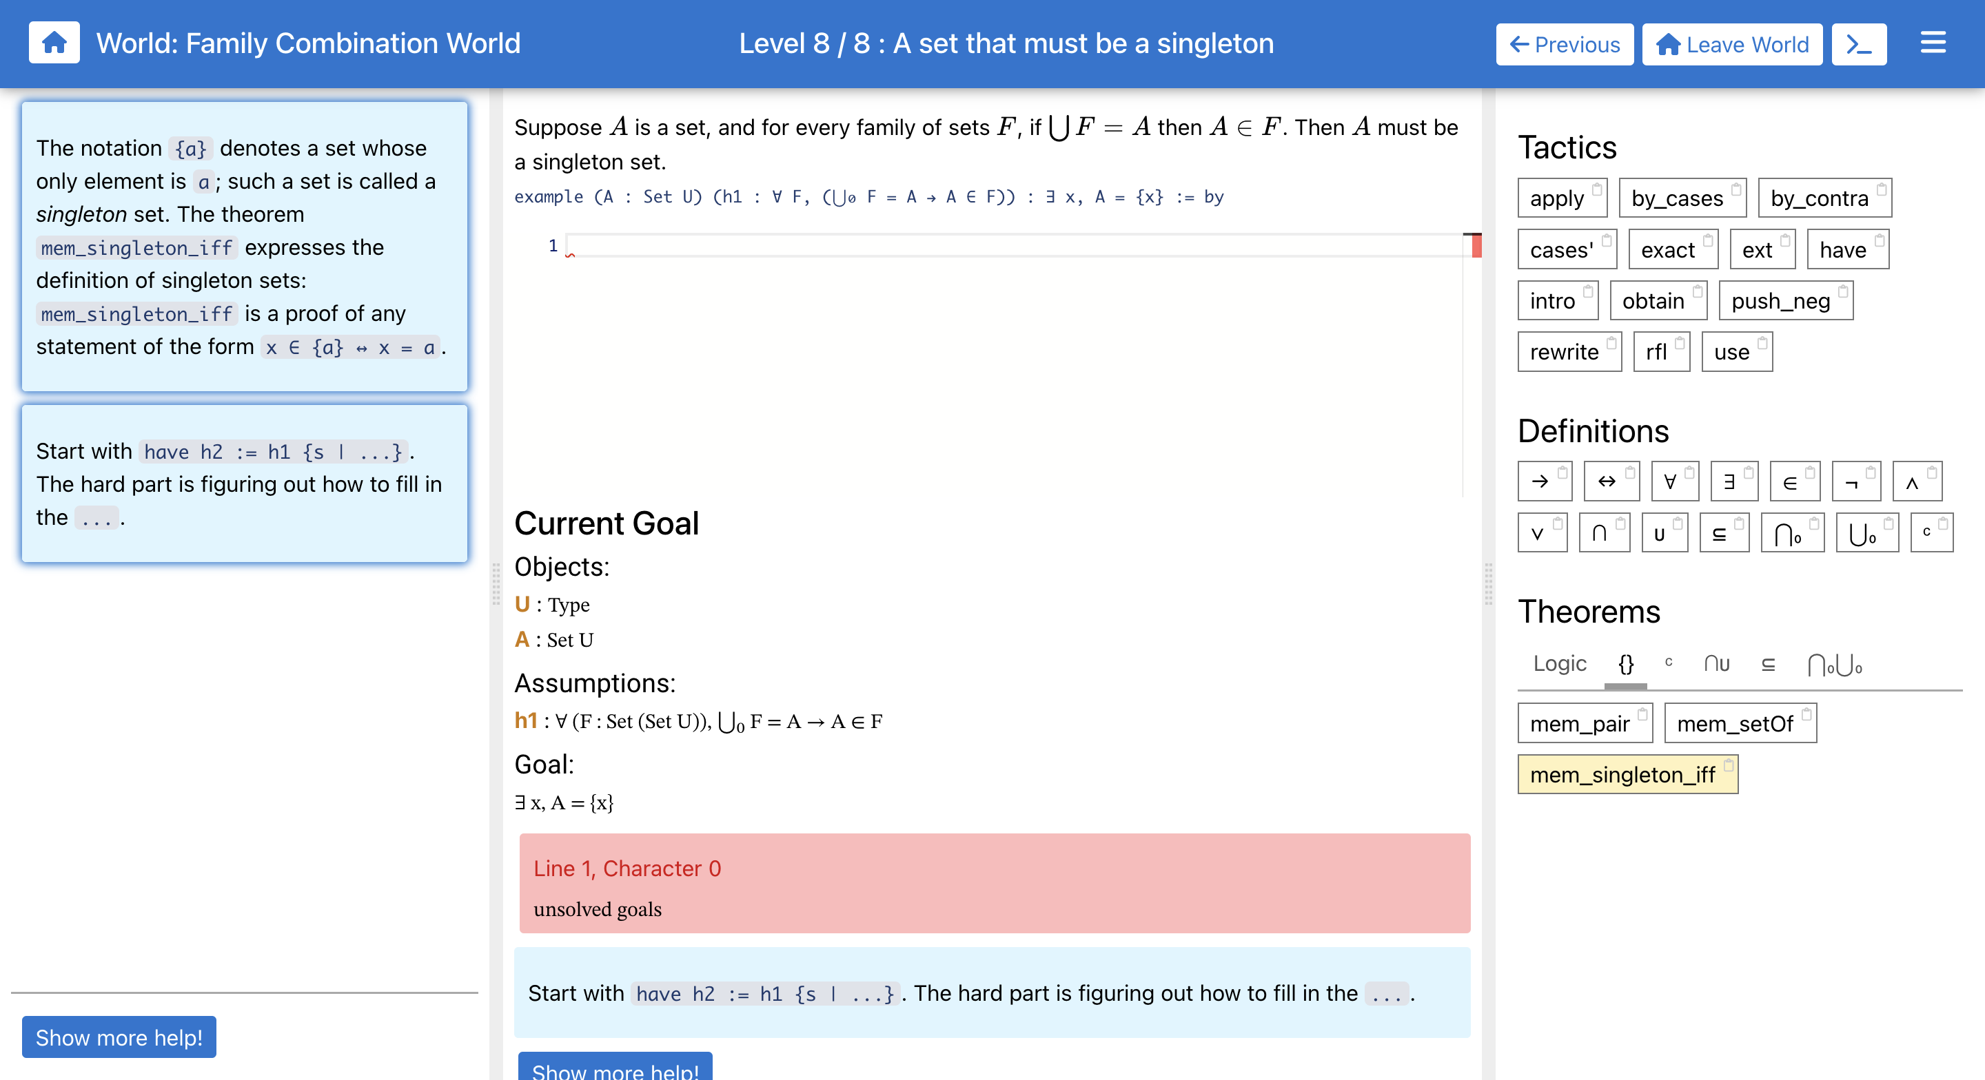Screen dimensions: 1985x1080
Task: Toggle the editor/typewriter mode icon
Action: point(1859,45)
